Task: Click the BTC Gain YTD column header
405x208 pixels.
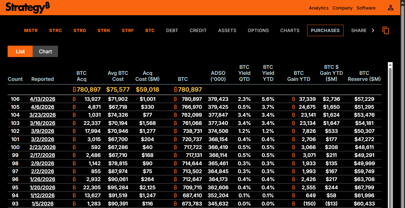Action: coord(299,76)
